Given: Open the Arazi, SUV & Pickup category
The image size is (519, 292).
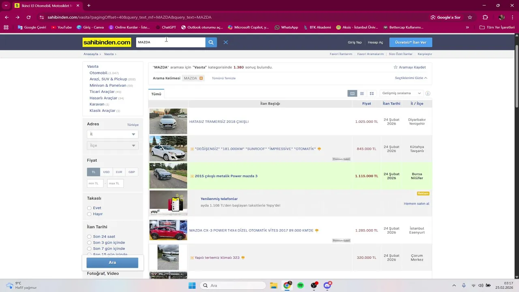Looking at the screenshot, I should 108,79.
